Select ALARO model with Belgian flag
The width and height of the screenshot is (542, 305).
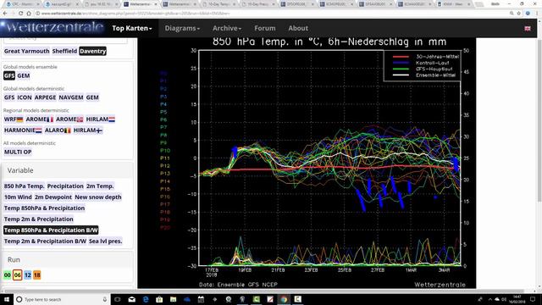[x=58, y=130]
